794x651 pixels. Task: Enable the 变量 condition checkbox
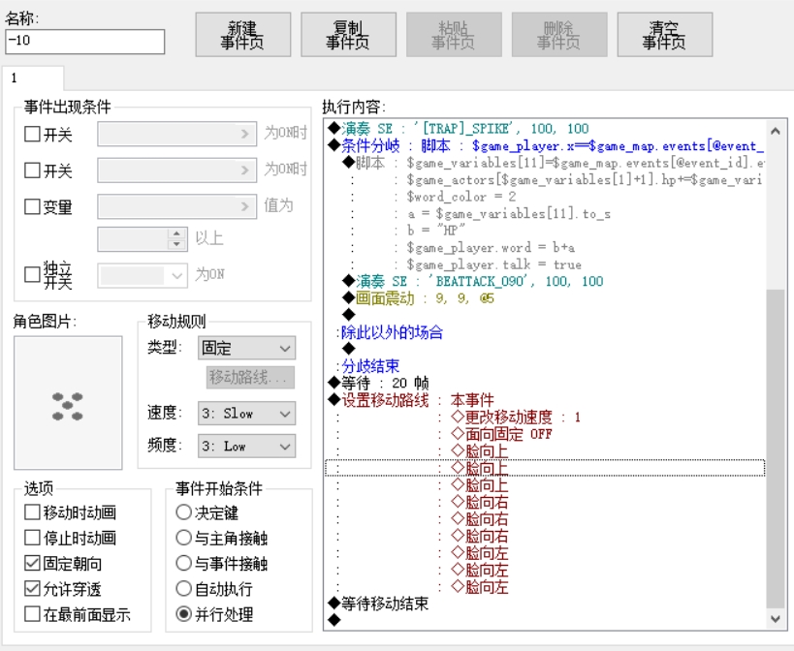32,206
